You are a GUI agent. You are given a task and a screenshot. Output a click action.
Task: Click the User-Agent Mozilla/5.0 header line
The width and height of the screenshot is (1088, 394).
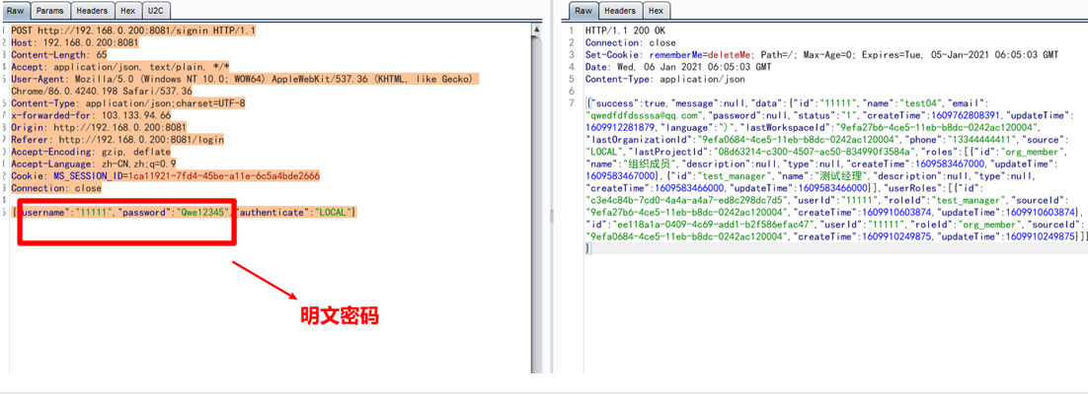(x=243, y=79)
